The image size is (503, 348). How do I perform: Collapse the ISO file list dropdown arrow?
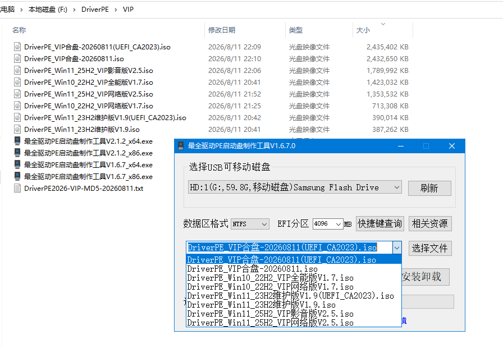397,248
